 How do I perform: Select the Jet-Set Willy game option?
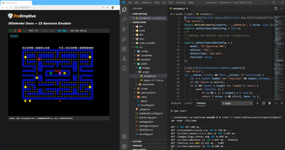[x=78, y=31]
